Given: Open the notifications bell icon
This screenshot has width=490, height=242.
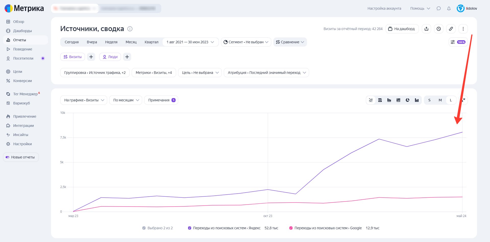Looking at the screenshot, I should 449,8.
